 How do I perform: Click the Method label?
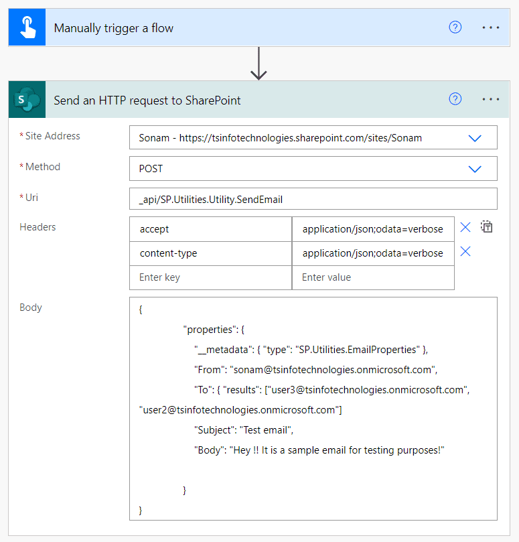click(x=42, y=167)
